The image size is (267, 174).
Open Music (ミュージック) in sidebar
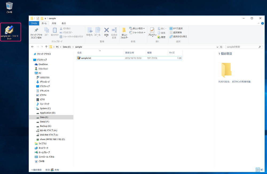click(43, 104)
